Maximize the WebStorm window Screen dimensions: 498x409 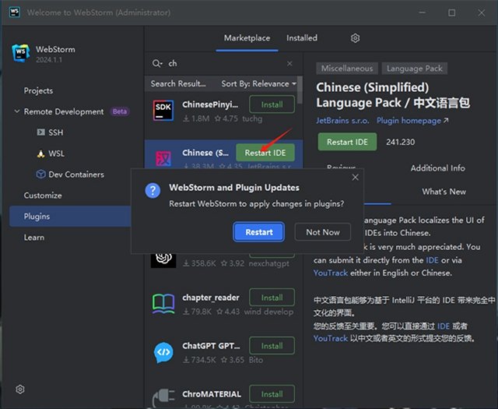[451, 12]
